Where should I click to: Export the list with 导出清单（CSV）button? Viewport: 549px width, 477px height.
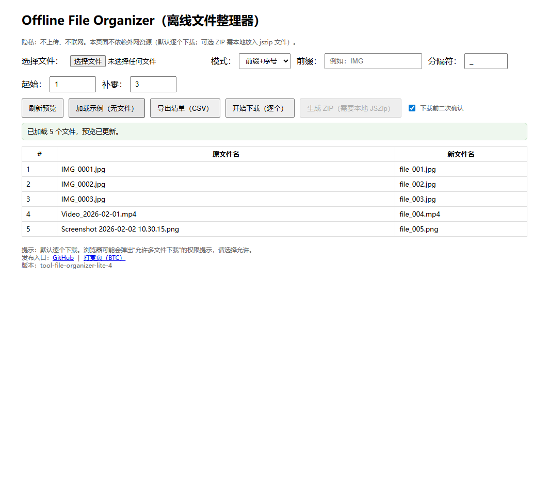tap(185, 108)
